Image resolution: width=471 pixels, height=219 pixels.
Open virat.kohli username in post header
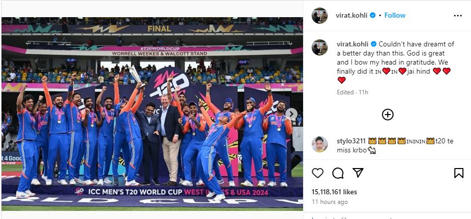[351, 16]
